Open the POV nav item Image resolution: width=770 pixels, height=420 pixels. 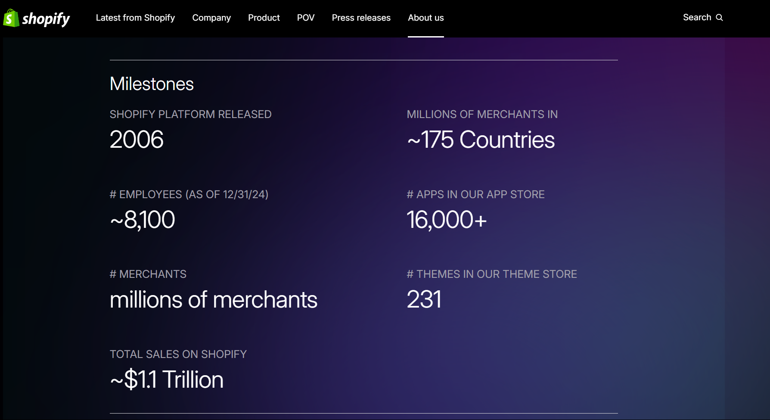306,18
